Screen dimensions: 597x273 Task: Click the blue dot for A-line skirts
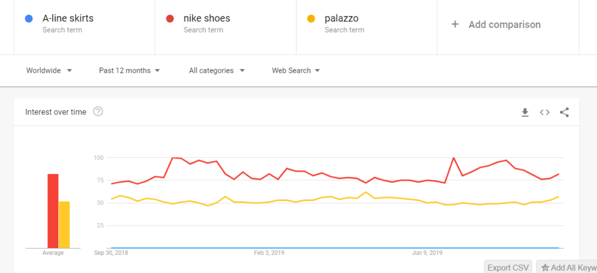[29, 19]
